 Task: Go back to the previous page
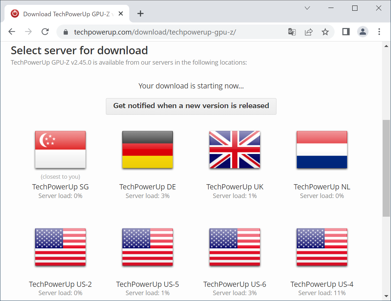tap(12, 31)
